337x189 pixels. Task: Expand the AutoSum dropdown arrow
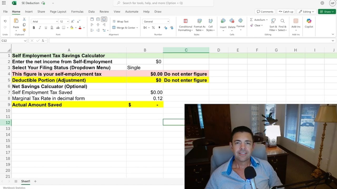(267, 20)
